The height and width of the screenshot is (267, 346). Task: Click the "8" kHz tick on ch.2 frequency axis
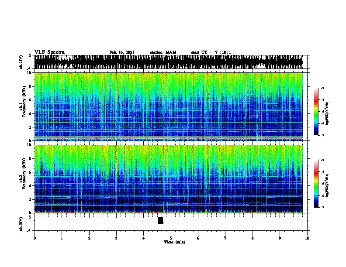[x=31, y=159]
